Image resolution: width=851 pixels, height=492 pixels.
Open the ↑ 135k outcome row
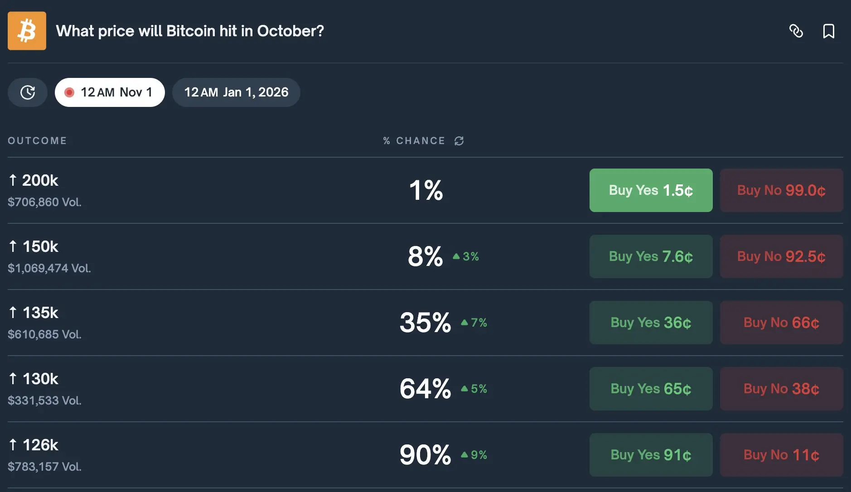(40, 313)
